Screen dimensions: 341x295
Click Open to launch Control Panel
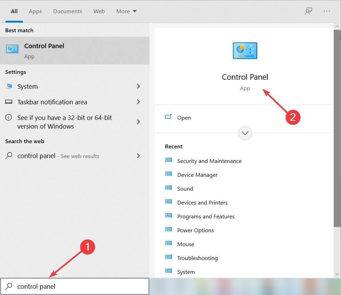click(184, 118)
